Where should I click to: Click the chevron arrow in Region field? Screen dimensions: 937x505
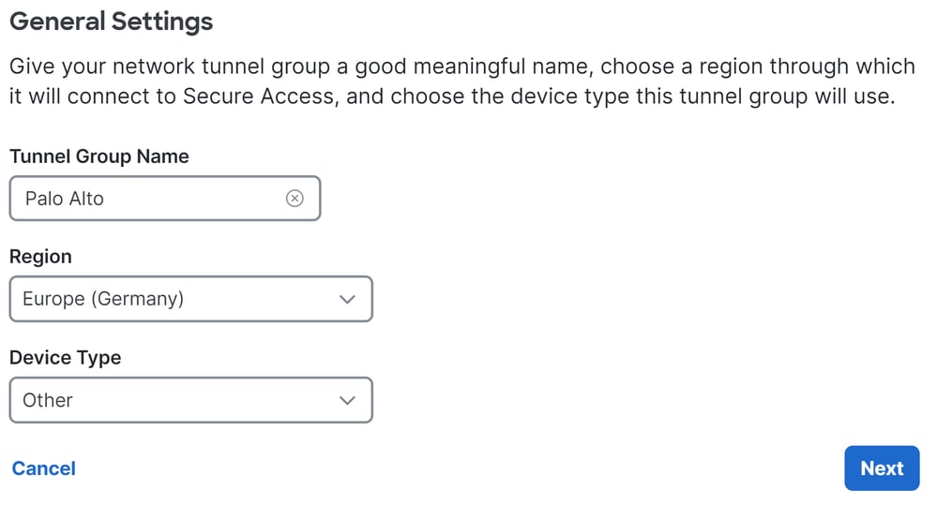click(347, 299)
